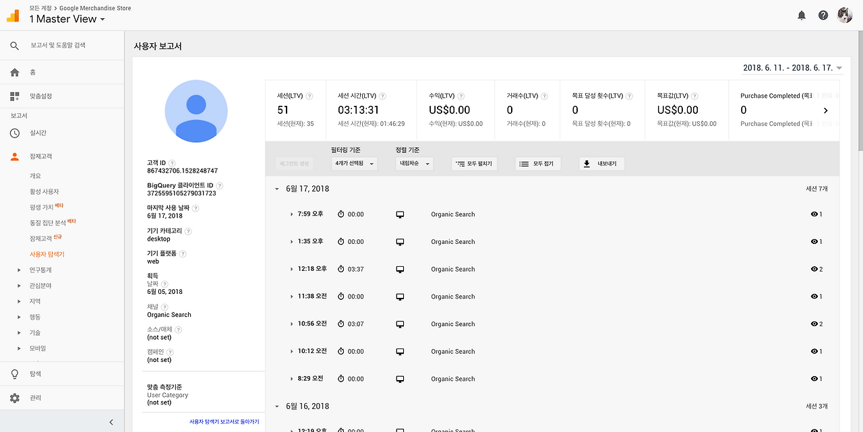Open the help question mark icon

tap(823, 15)
